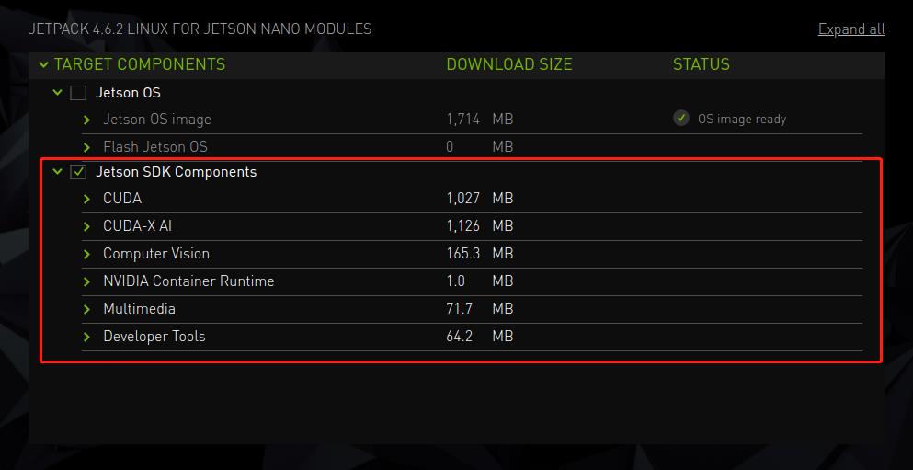913x470 pixels.
Task: Click the NVIDIA Container Runtime label
Action: point(188,281)
